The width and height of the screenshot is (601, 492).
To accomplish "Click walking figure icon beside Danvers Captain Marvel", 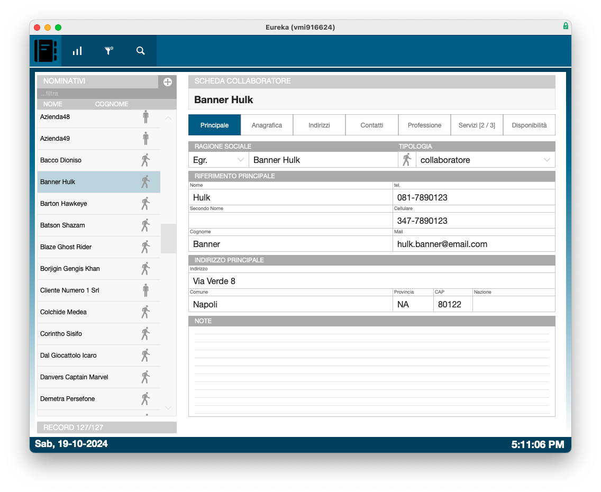I will tap(145, 377).
